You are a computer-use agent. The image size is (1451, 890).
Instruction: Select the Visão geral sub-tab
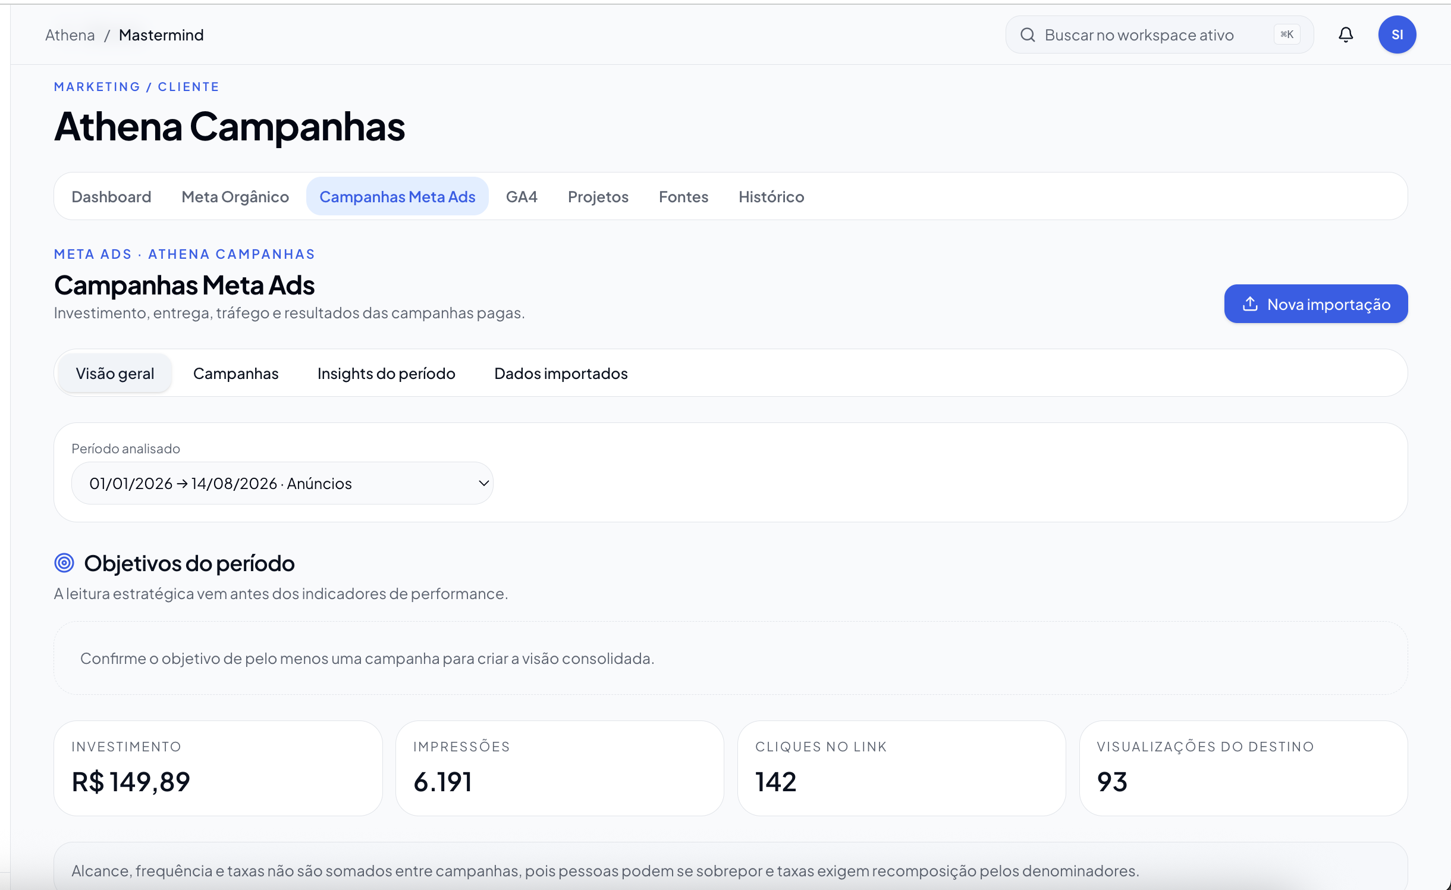[x=115, y=373]
